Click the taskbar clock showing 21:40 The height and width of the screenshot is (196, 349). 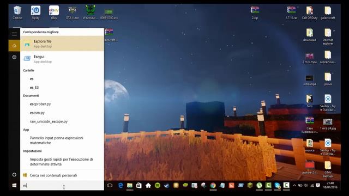pyautogui.click(x=330, y=185)
